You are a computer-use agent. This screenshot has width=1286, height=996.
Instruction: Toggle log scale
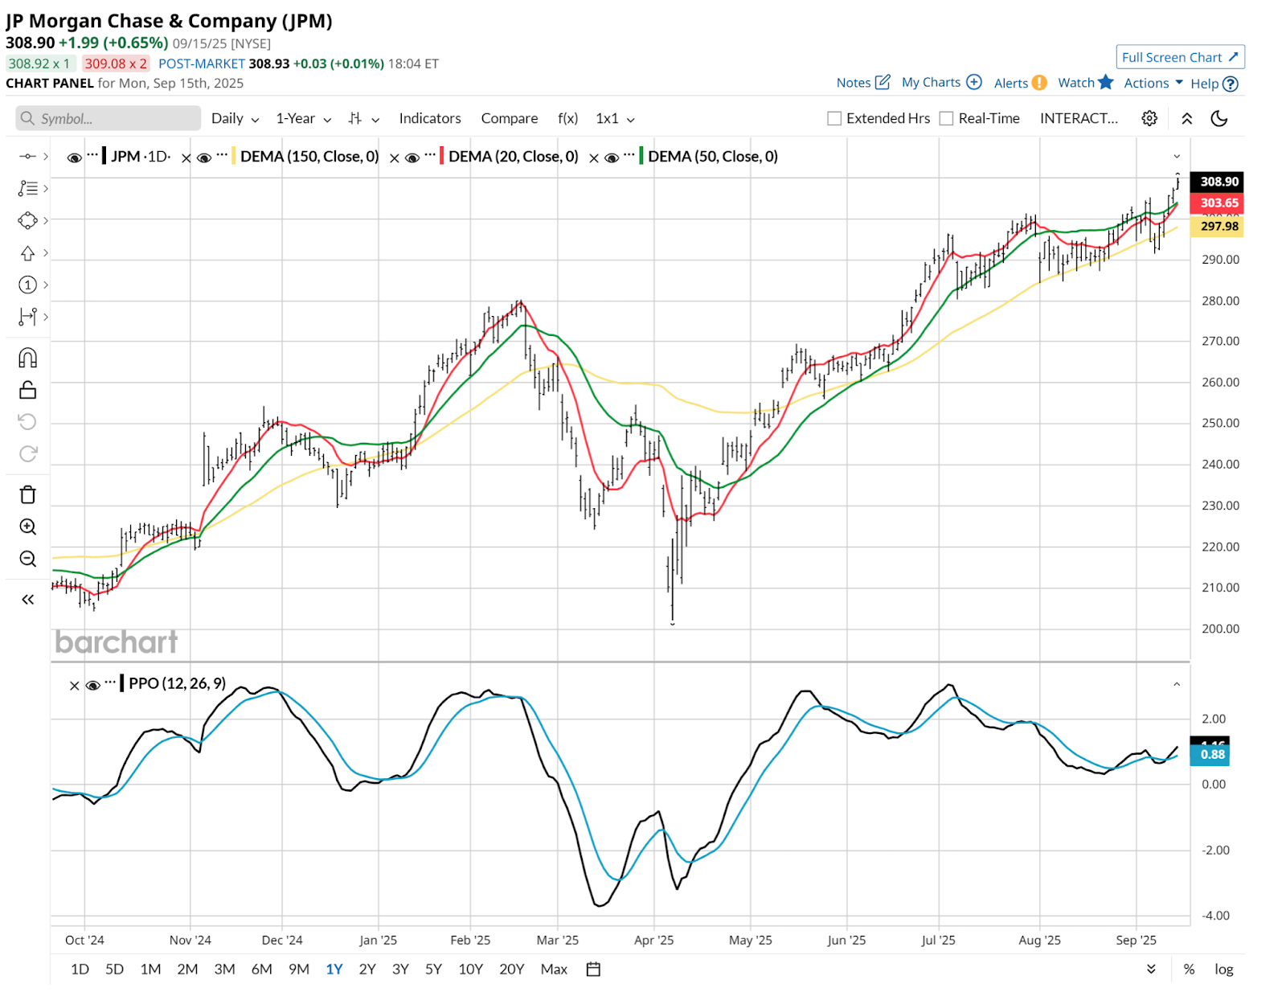click(1223, 969)
